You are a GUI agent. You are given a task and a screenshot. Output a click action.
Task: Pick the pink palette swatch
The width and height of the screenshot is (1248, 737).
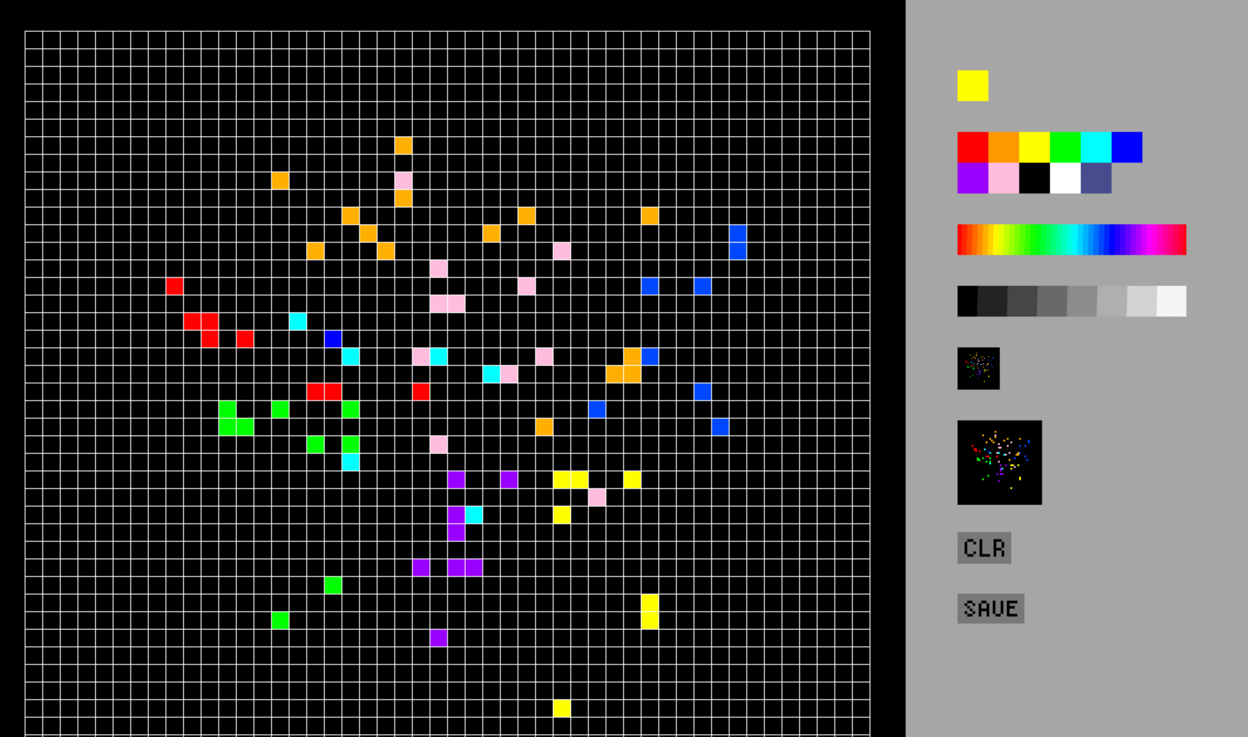[x=1003, y=178]
